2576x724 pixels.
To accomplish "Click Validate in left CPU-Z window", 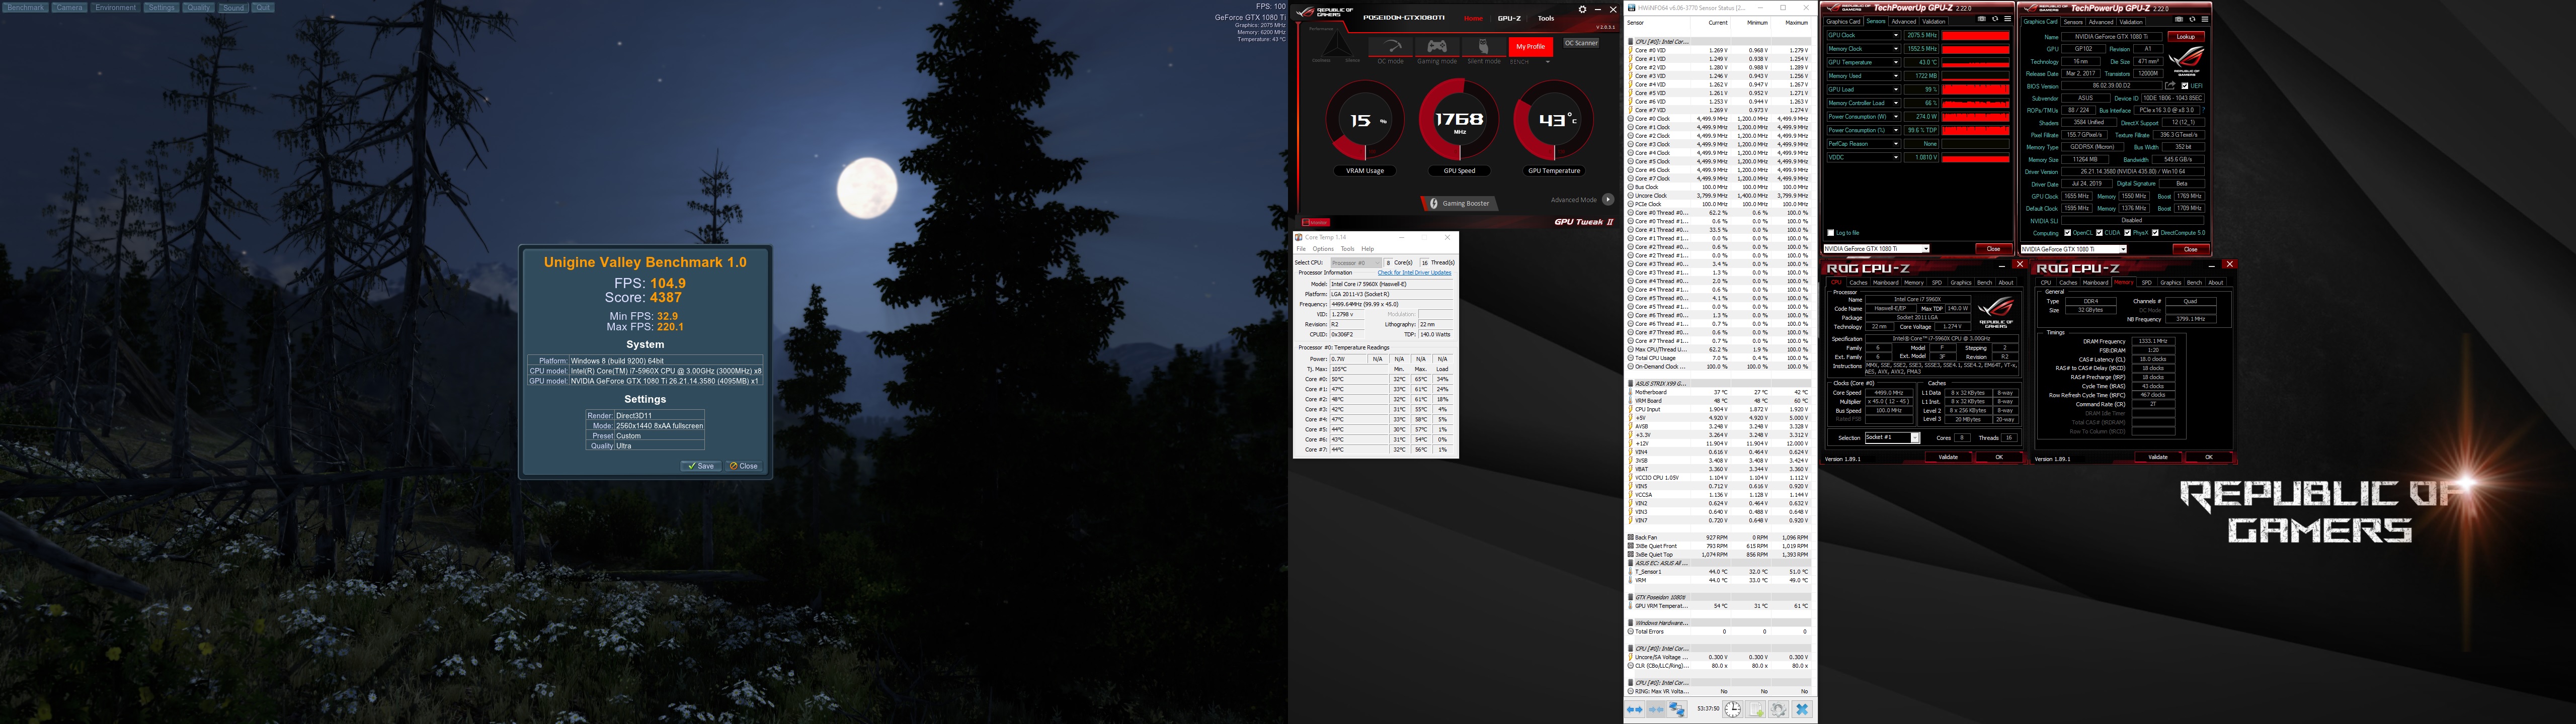I will [1948, 457].
